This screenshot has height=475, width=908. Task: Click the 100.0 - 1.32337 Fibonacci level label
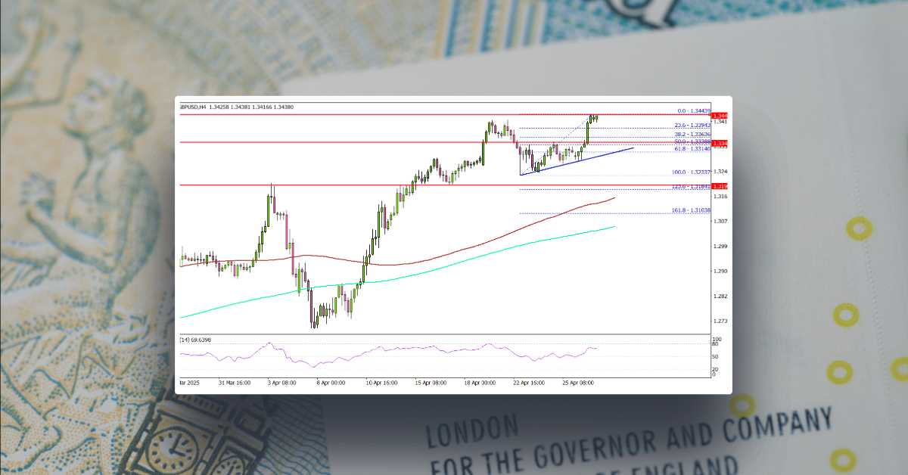click(692, 172)
